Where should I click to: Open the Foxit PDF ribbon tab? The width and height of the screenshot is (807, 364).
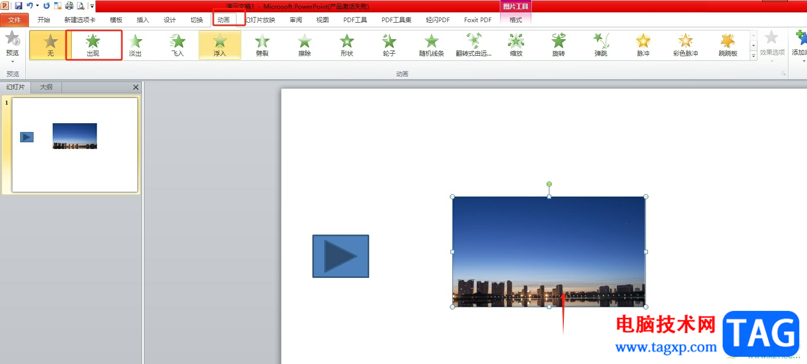point(478,20)
